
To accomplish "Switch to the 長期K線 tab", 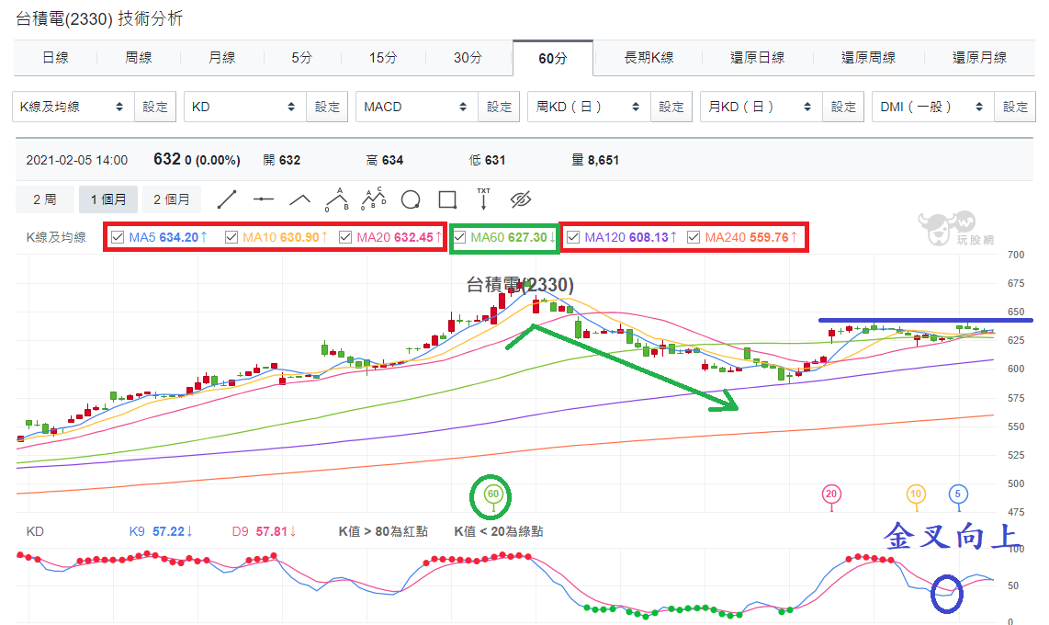I will coord(649,58).
